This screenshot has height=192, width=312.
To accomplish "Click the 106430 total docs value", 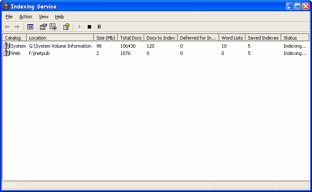I will 128,46.
